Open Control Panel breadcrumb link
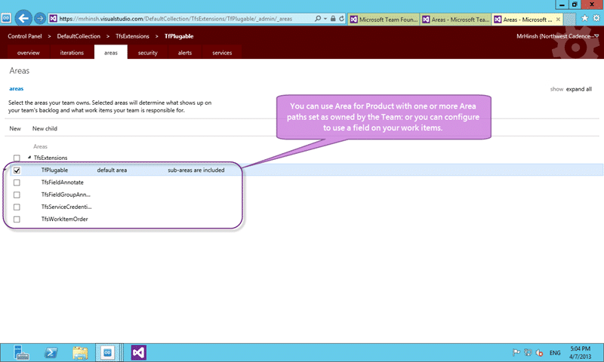 pos(25,36)
